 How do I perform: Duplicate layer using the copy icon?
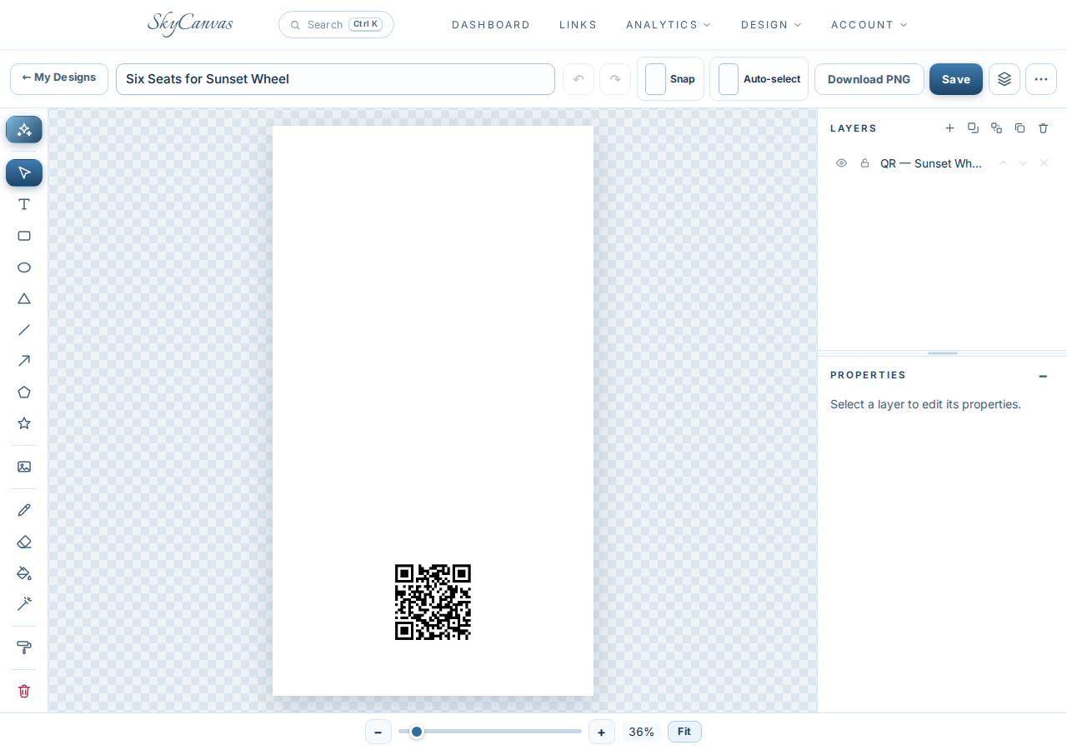(1019, 127)
